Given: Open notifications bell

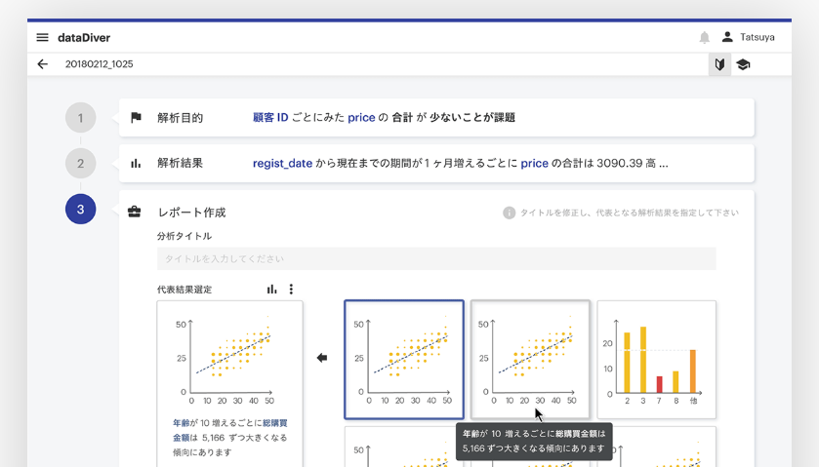Looking at the screenshot, I should (705, 38).
